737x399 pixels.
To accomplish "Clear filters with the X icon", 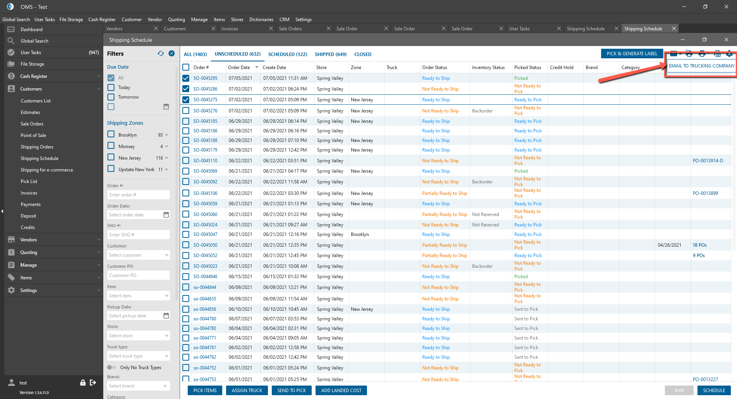I will 172,54.
